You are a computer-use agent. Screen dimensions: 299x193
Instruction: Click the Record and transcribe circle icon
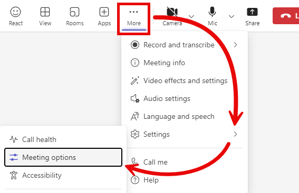click(135, 45)
